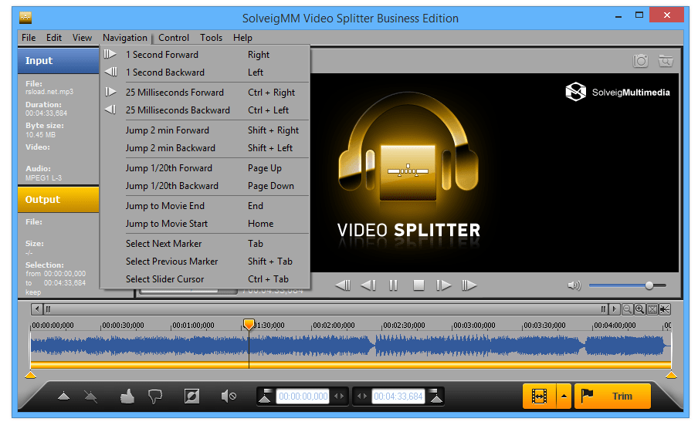The width and height of the screenshot is (698, 432).
Task: Step start time with arrows stepper
Action: (339, 396)
